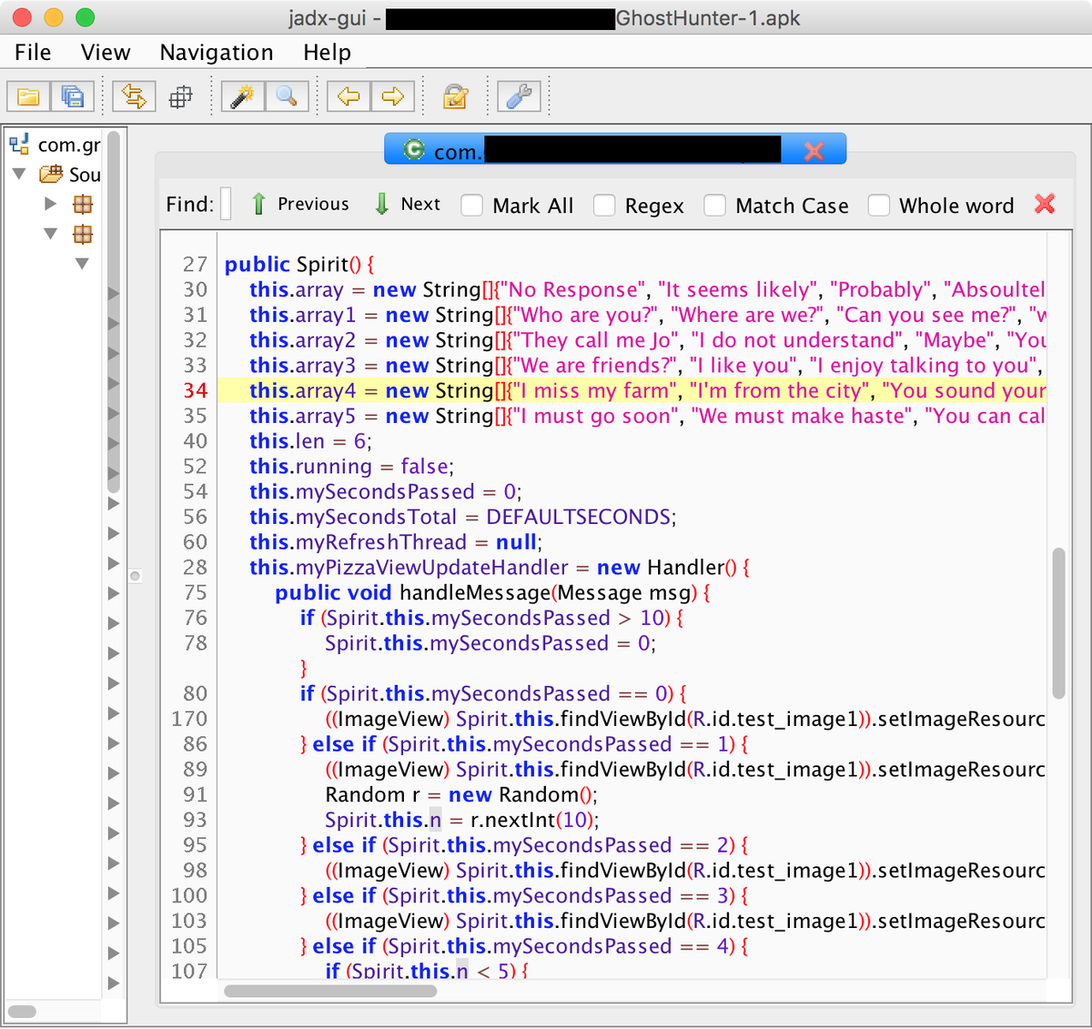The image size is (1092, 1029).
Task: Open Preferences using the wrench icon
Action: click(x=519, y=96)
